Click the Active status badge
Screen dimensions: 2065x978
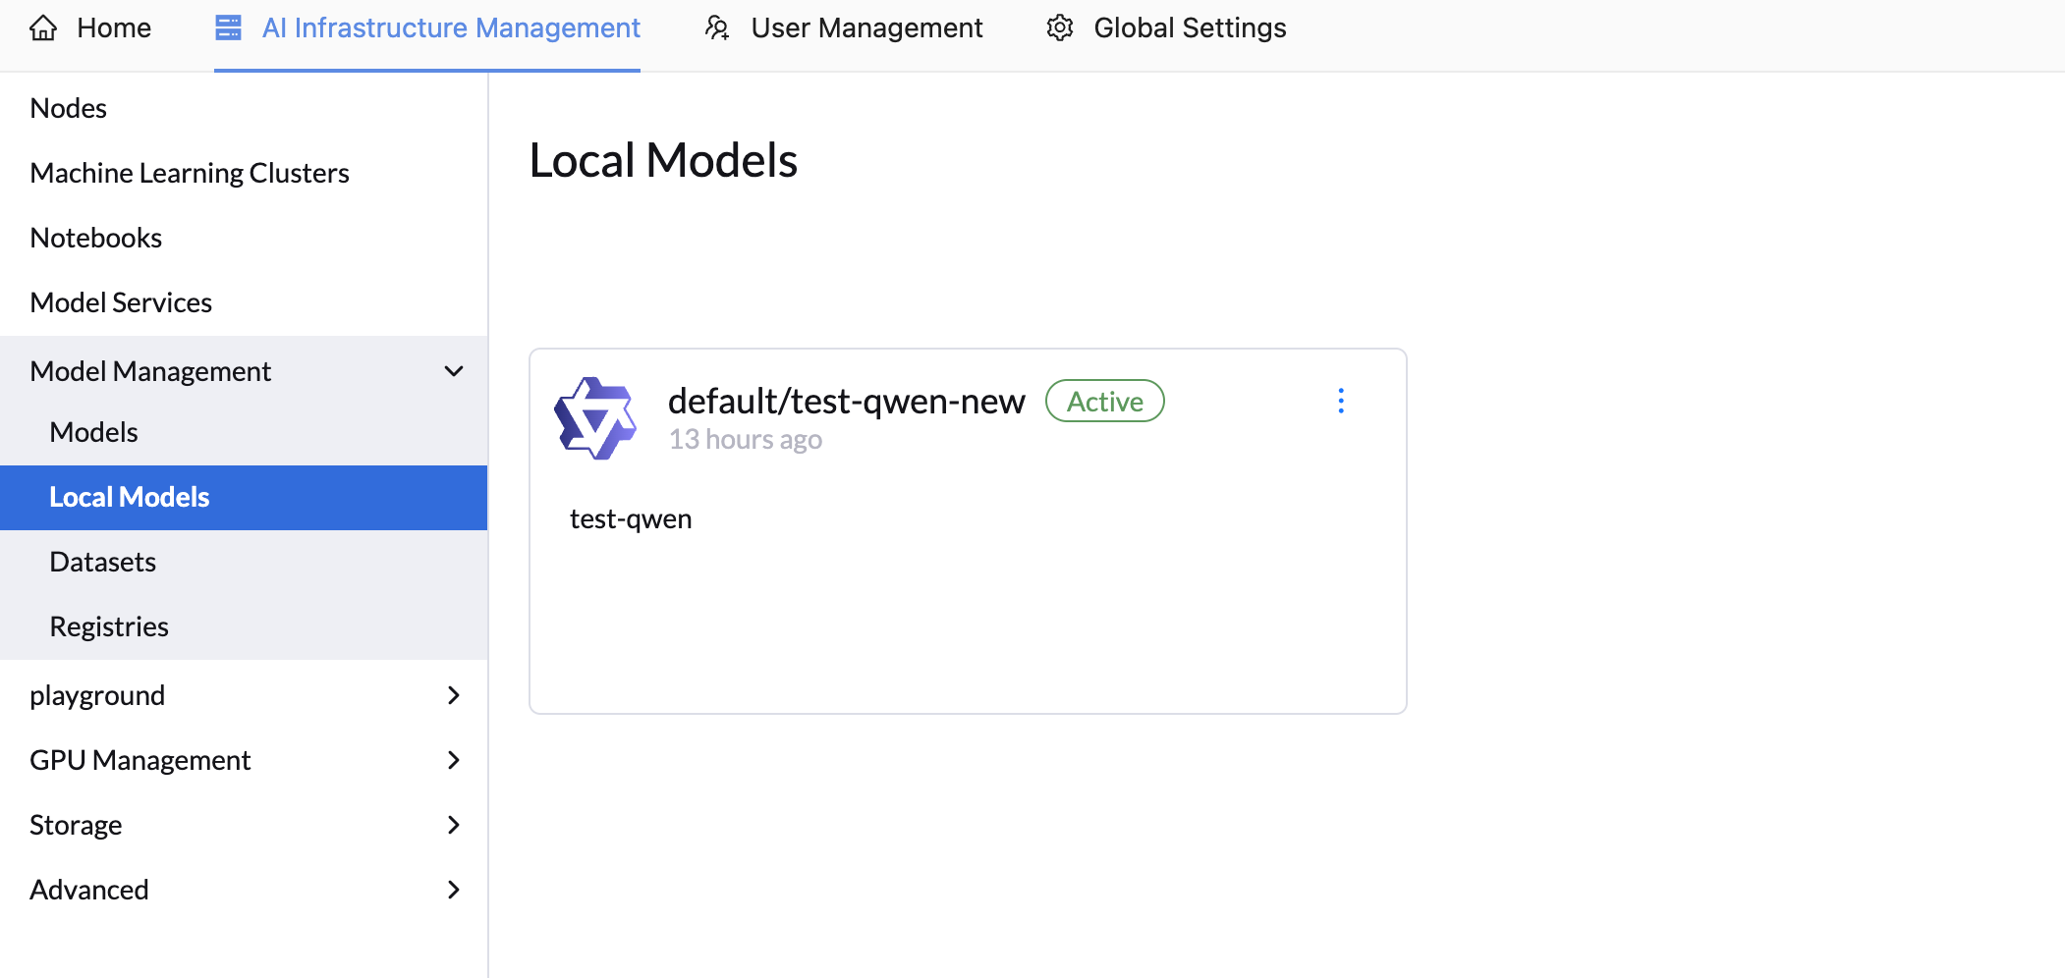1105,401
